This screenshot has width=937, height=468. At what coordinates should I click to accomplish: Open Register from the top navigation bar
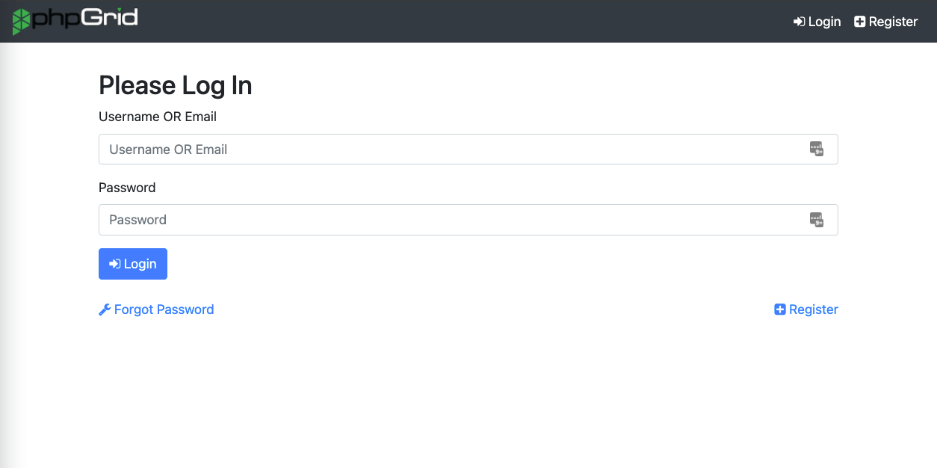(x=886, y=22)
